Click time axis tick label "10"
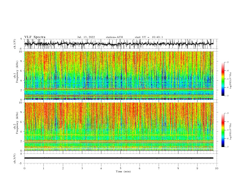 pyautogui.click(x=217, y=168)
